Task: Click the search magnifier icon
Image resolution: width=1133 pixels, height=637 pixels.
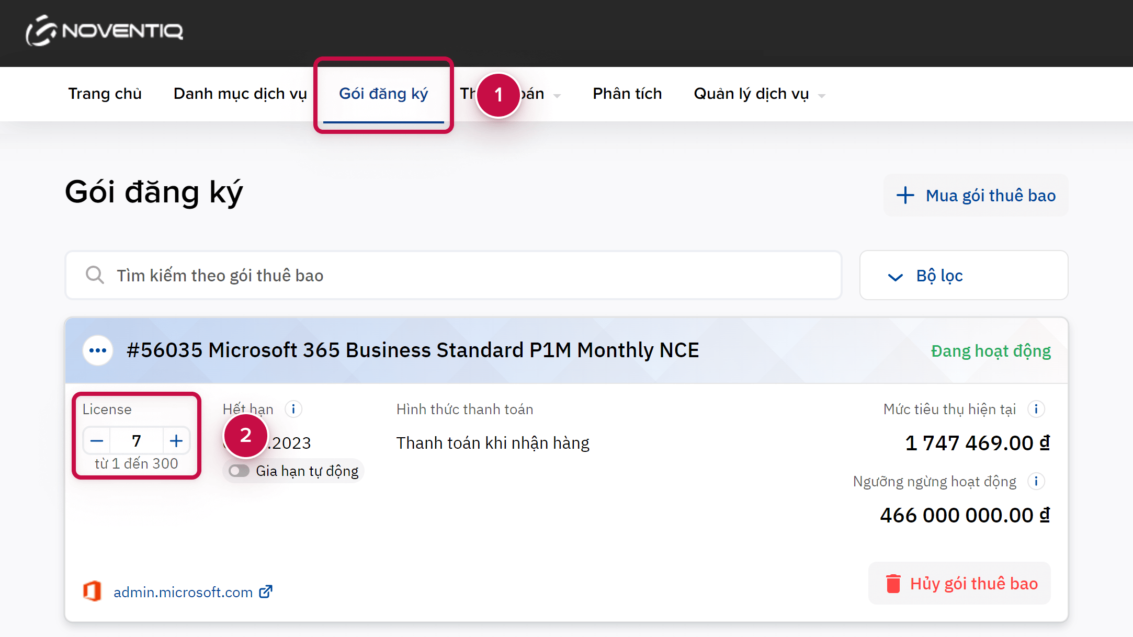Action: pyautogui.click(x=95, y=275)
